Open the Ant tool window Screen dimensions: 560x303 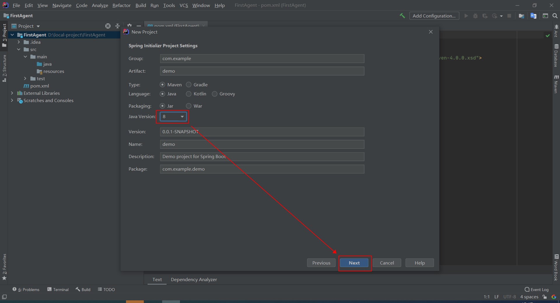pyautogui.click(x=556, y=31)
